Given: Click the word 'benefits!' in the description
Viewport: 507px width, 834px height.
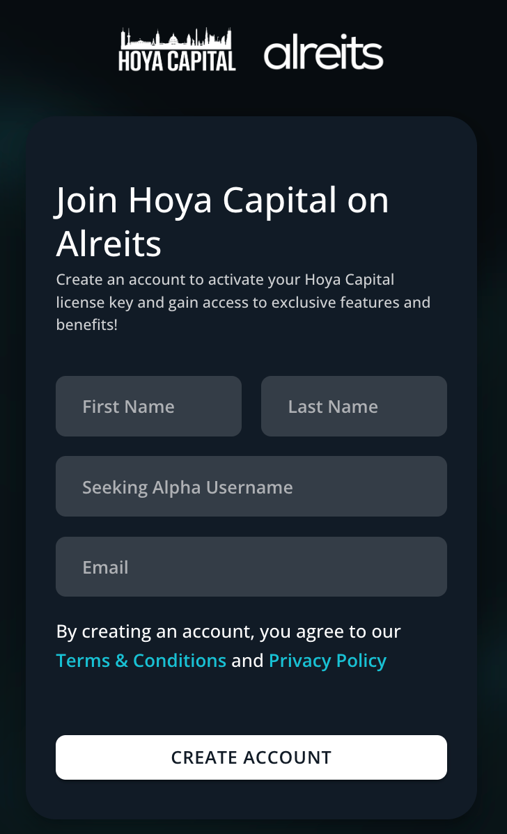Looking at the screenshot, I should coord(87,324).
